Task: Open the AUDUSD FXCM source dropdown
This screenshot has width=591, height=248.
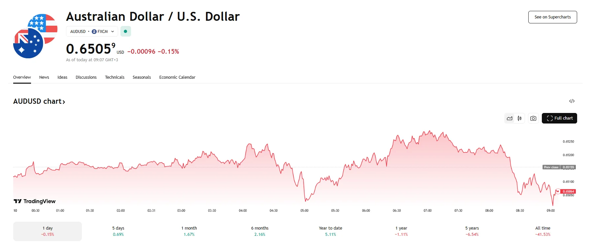Action: [x=92, y=31]
